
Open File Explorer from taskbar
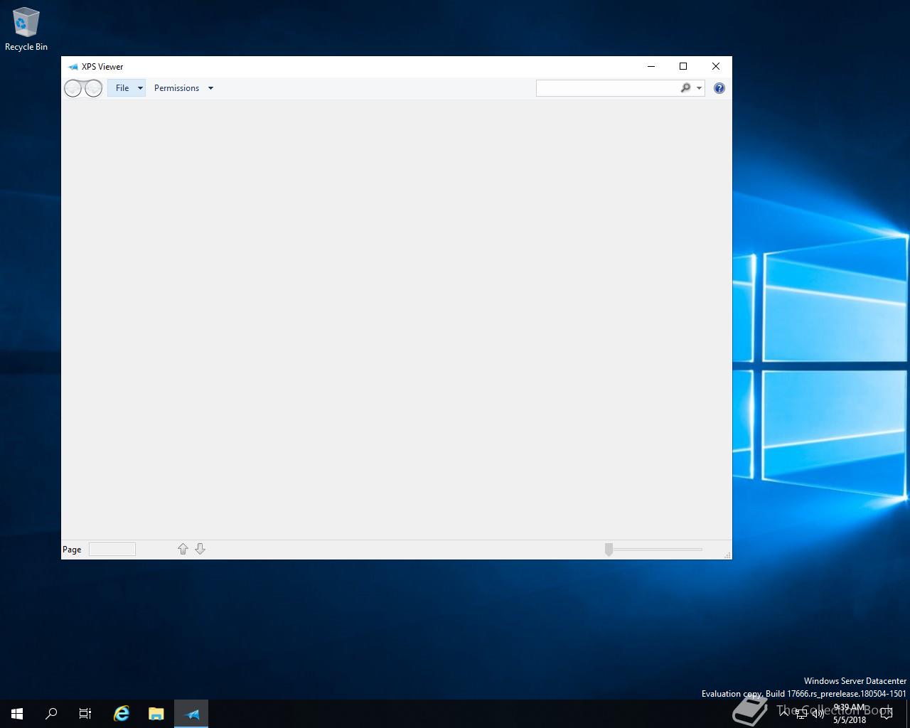(156, 714)
